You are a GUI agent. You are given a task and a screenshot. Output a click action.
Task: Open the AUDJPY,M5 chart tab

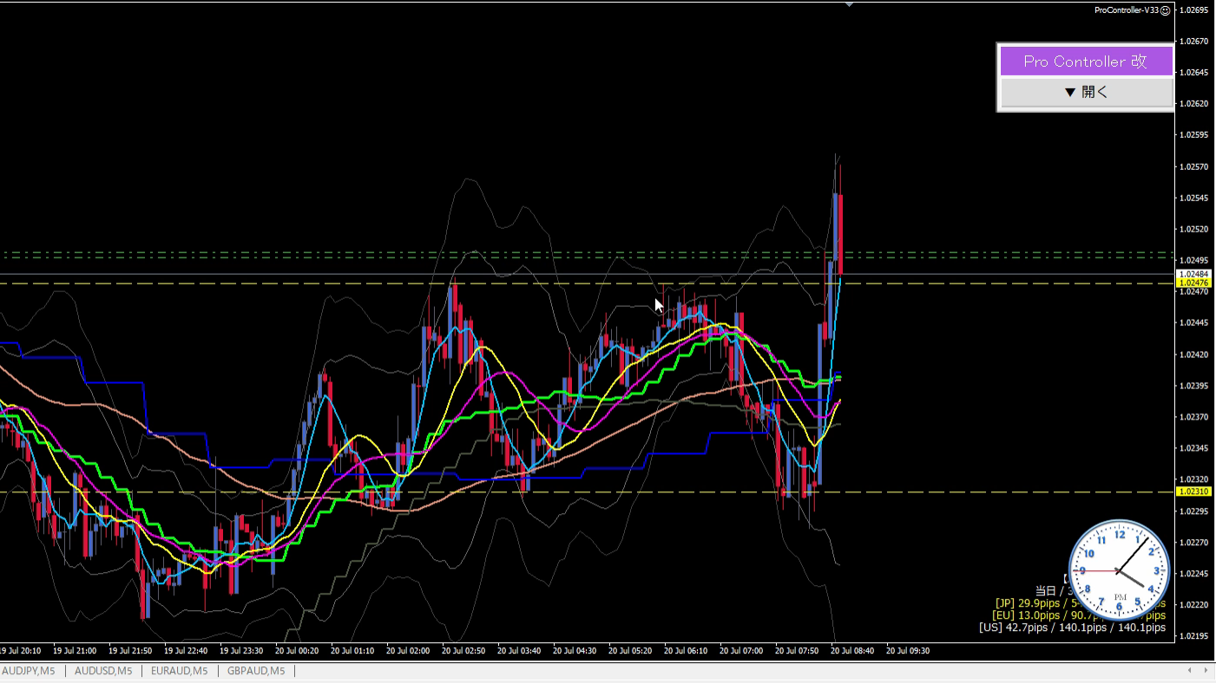tap(29, 671)
